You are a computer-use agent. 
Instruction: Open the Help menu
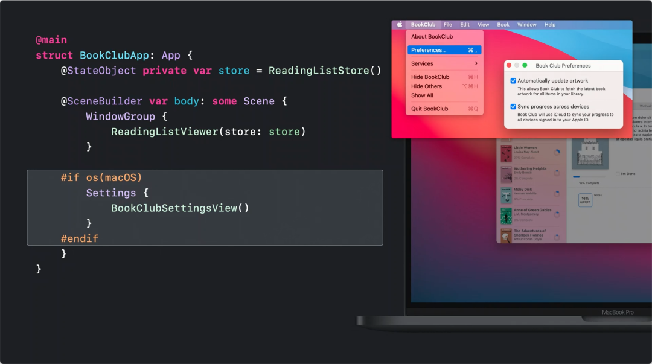(x=550, y=25)
